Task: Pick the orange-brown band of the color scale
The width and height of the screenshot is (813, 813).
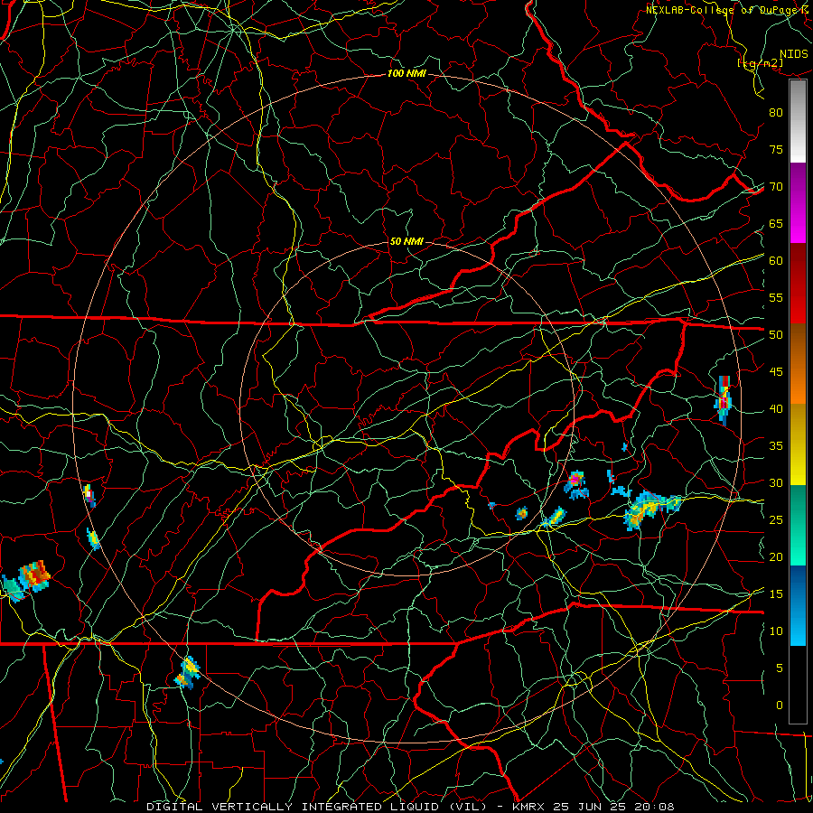Action: 798,363
